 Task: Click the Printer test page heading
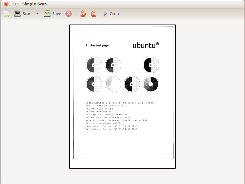[x=97, y=45]
